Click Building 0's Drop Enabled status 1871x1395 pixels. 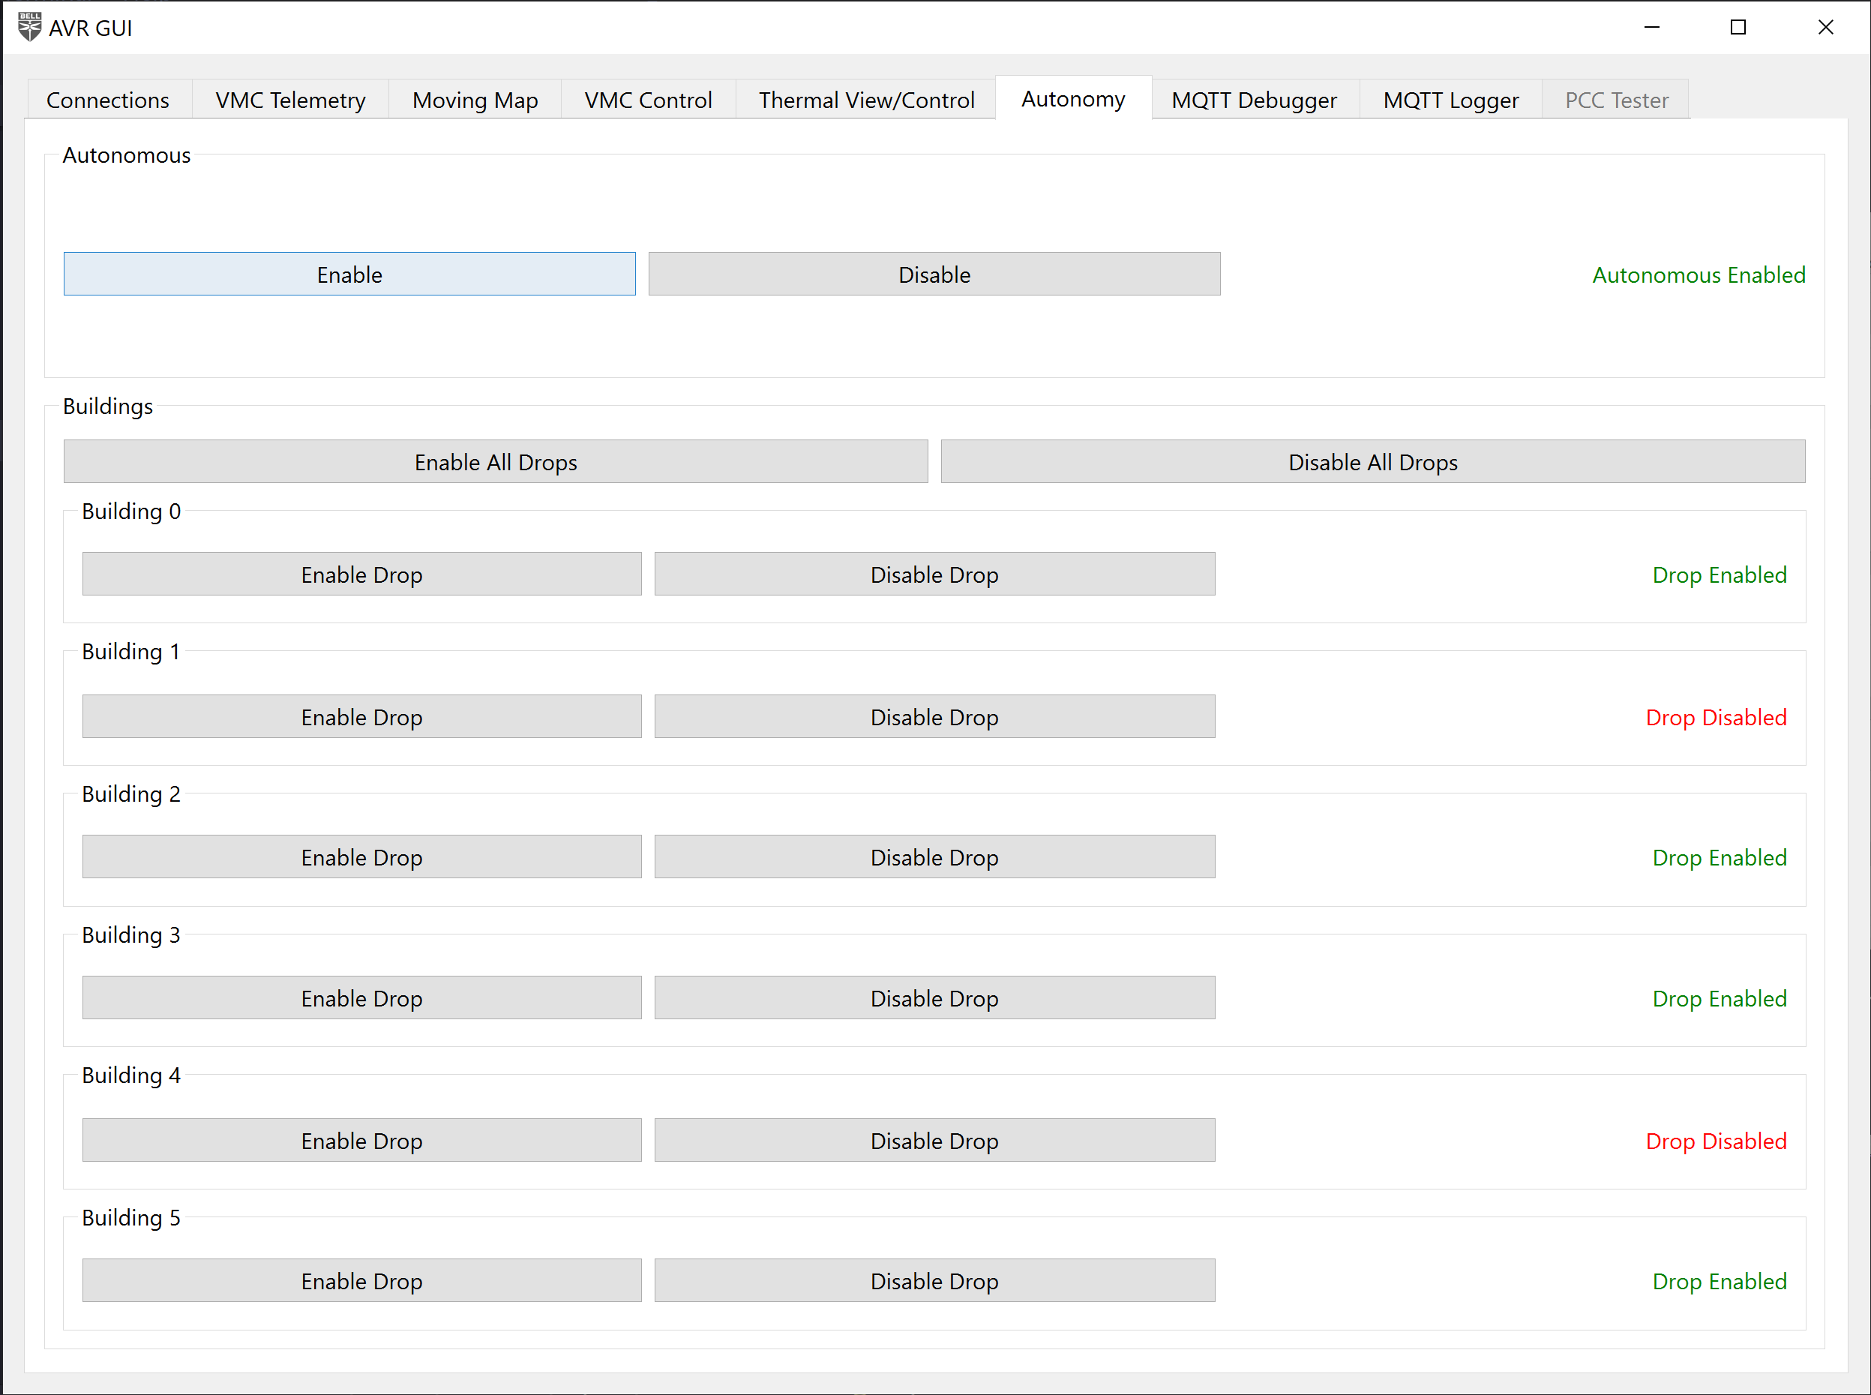tap(1719, 575)
